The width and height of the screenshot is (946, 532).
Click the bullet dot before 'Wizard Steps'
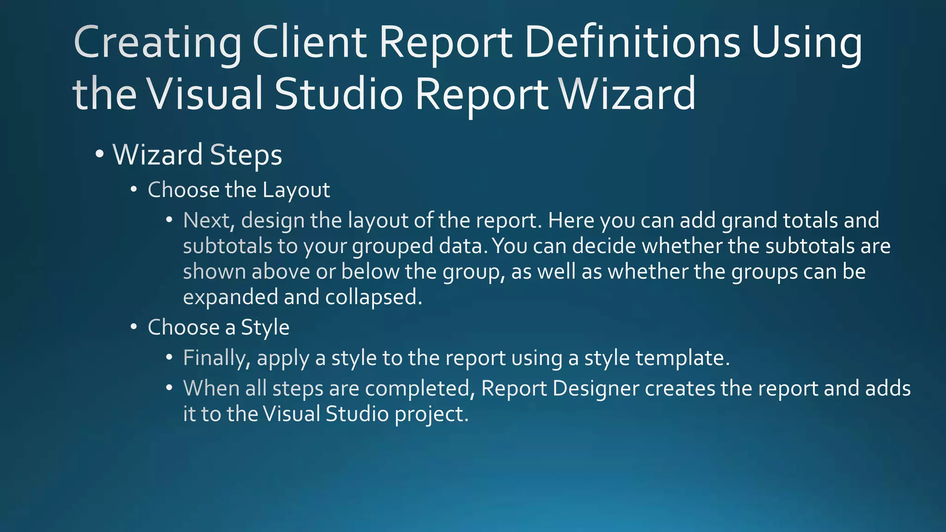pos(100,154)
